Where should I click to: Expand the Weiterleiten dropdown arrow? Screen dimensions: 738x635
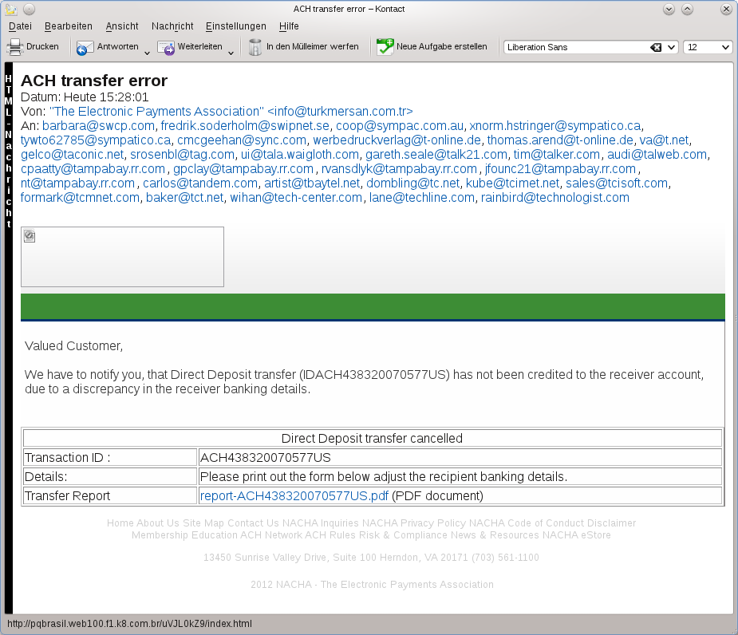tap(231, 53)
